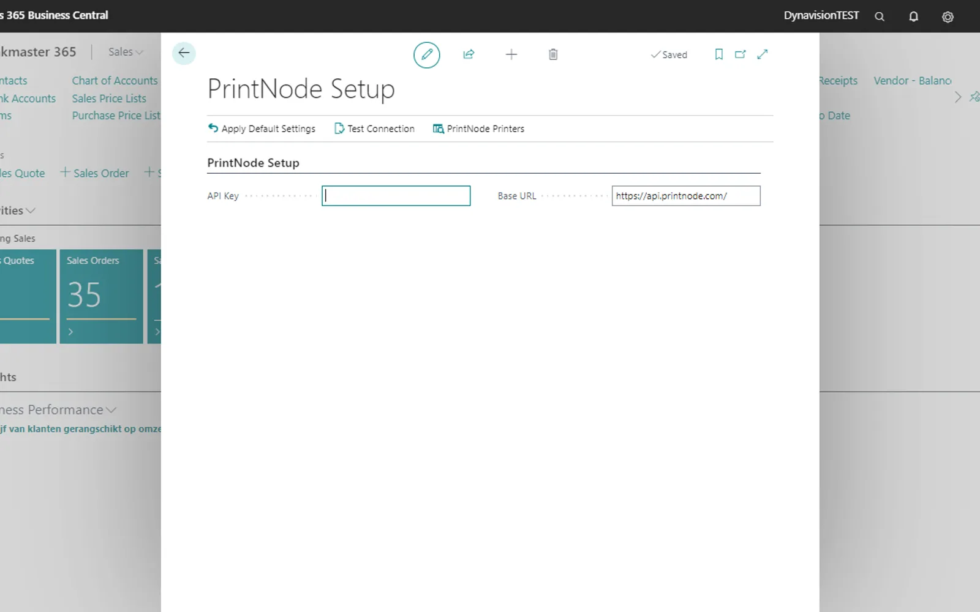Open the settings gear in top bar

(x=948, y=17)
